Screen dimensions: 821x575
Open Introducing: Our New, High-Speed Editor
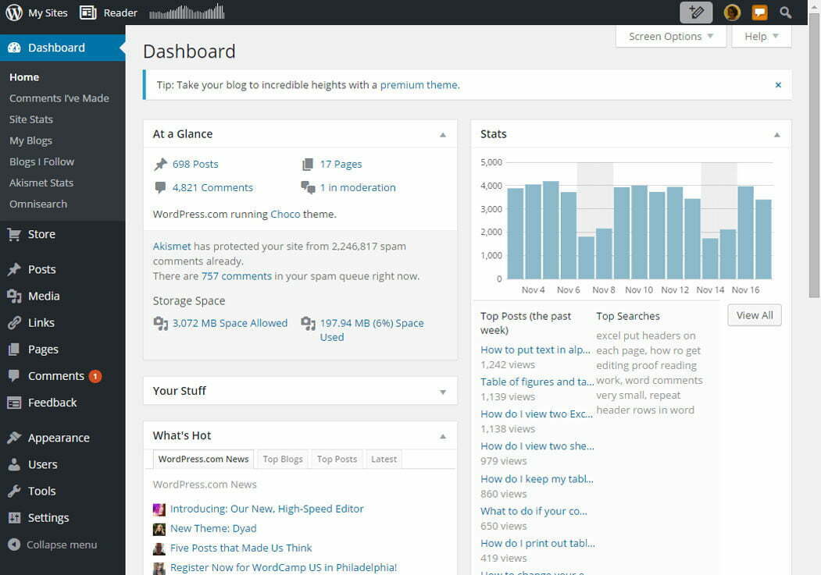(x=266, y=509)
